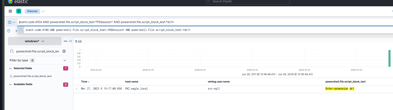The height and width of the screenshot is (110, 393).
Task: Clear the field name search
Action: pos(64,51)
